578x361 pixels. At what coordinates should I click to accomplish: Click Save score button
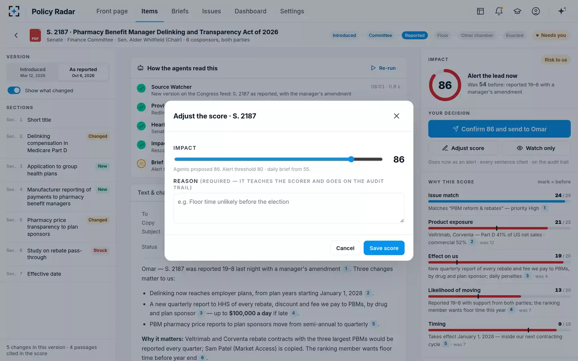[x=384, y=248]
